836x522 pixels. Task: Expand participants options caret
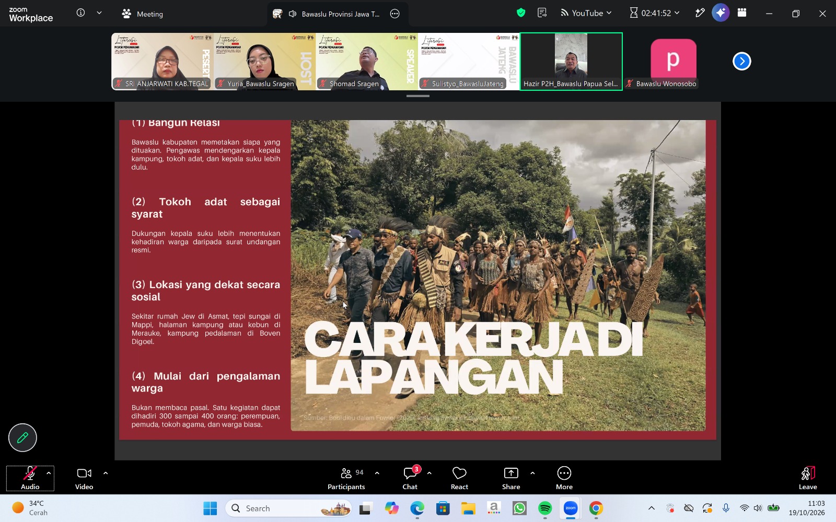point(377,473)
